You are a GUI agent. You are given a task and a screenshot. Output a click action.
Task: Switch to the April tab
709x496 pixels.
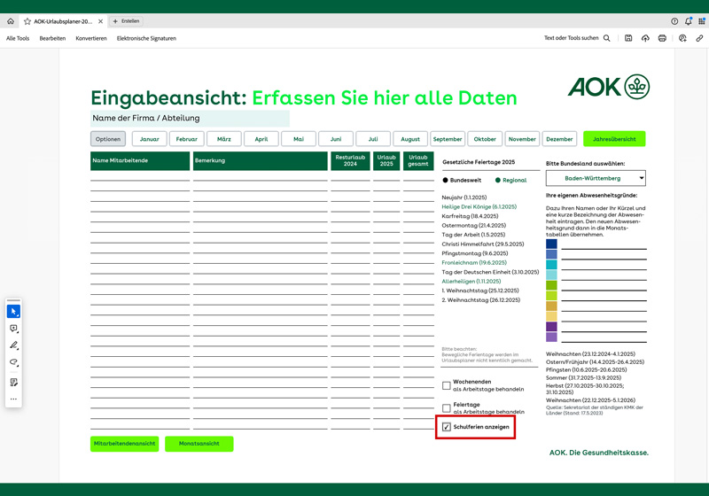pyautogui.click(x=261, y=139)
